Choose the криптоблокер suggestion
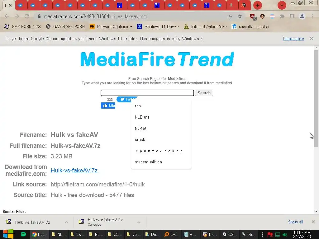 [161, 151]
